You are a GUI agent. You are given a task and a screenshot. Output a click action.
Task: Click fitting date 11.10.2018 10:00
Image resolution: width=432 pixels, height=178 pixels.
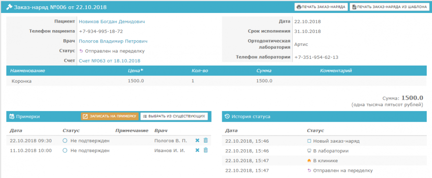coord(31,151)
